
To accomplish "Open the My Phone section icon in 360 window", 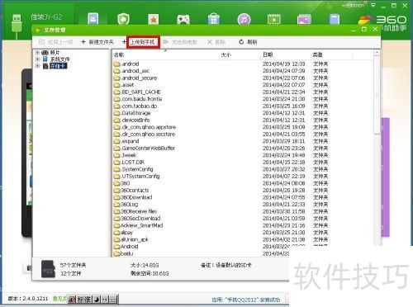I will pos(93,19).
